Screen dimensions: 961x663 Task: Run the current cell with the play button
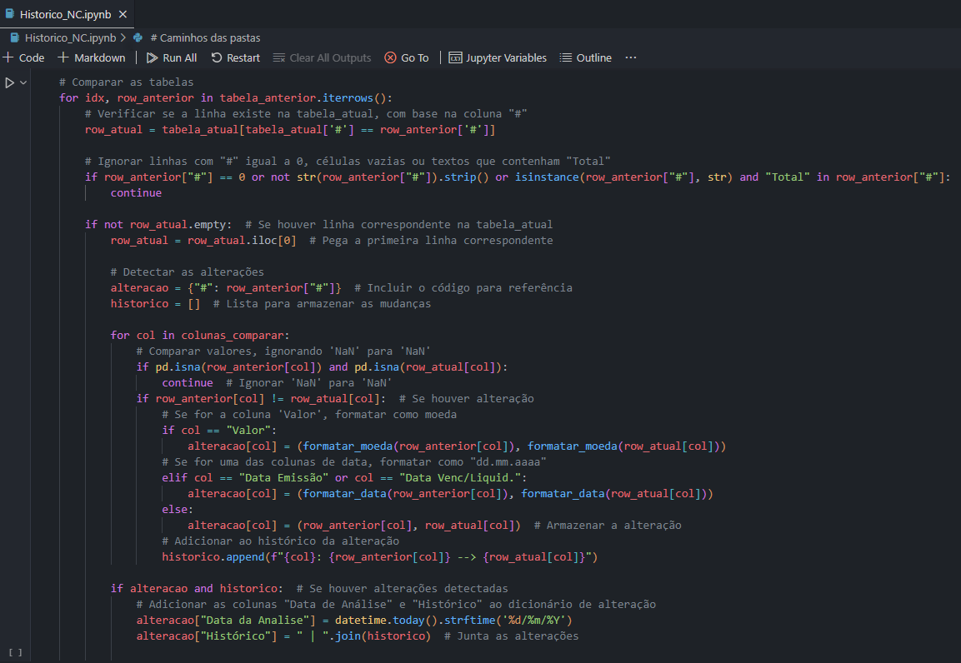tap(9, 82)
